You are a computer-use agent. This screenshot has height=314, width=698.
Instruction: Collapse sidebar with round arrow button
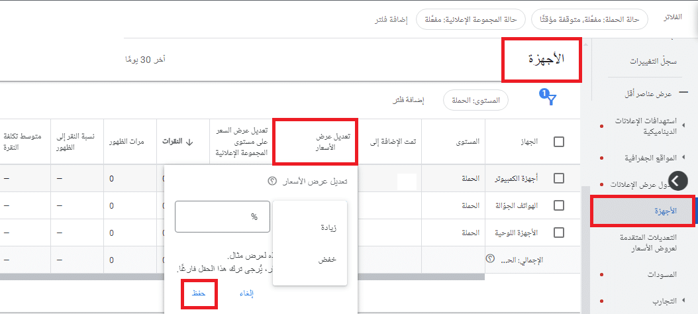tap(678, 181)
